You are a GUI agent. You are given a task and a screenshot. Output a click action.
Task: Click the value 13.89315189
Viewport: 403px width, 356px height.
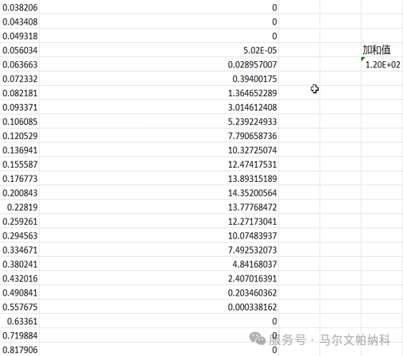(x=252, y=179)
